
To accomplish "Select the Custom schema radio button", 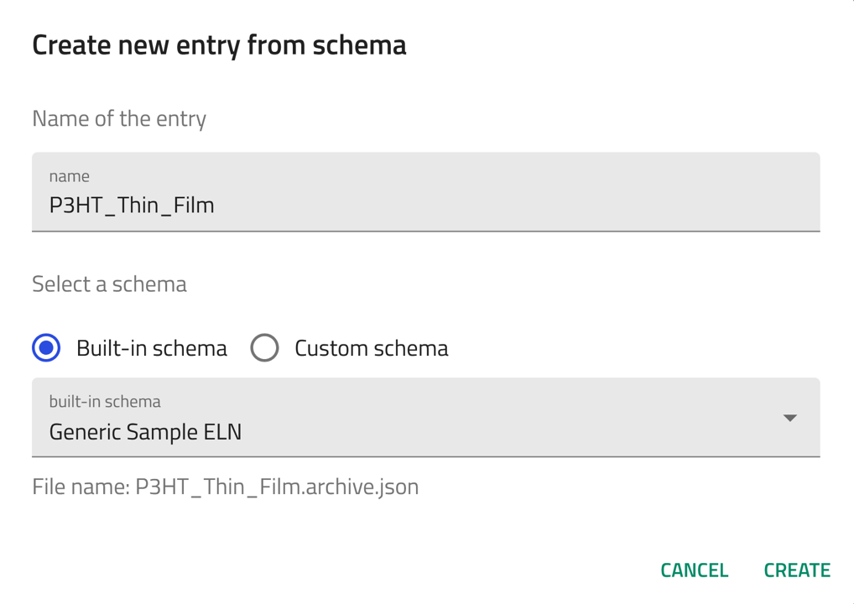I will [x=264, y=347].
